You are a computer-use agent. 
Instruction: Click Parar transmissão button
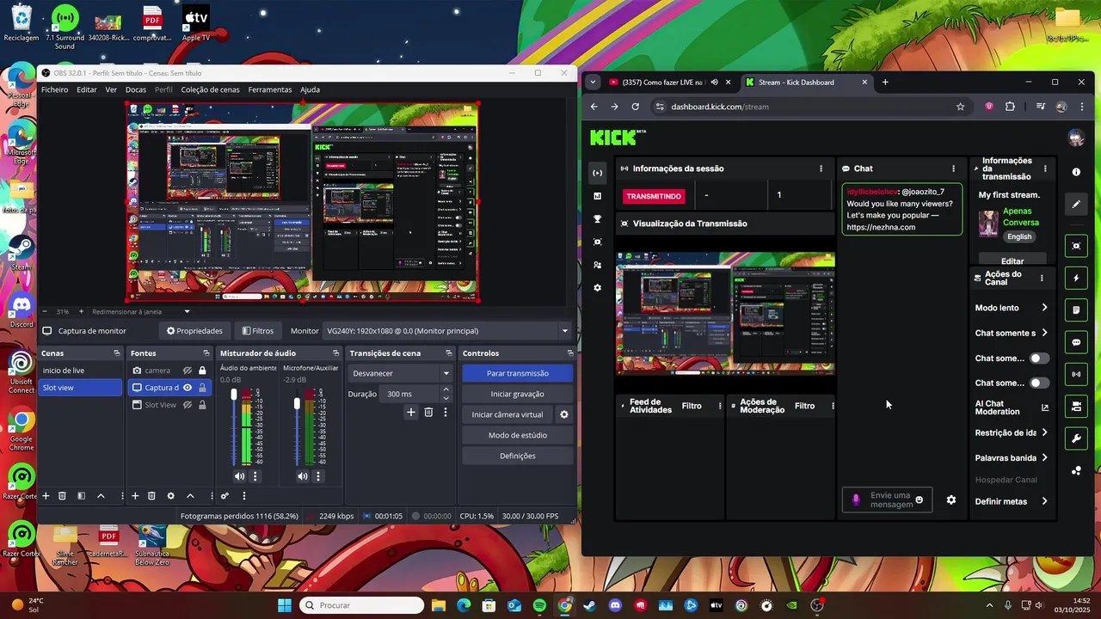click(517, 373)
